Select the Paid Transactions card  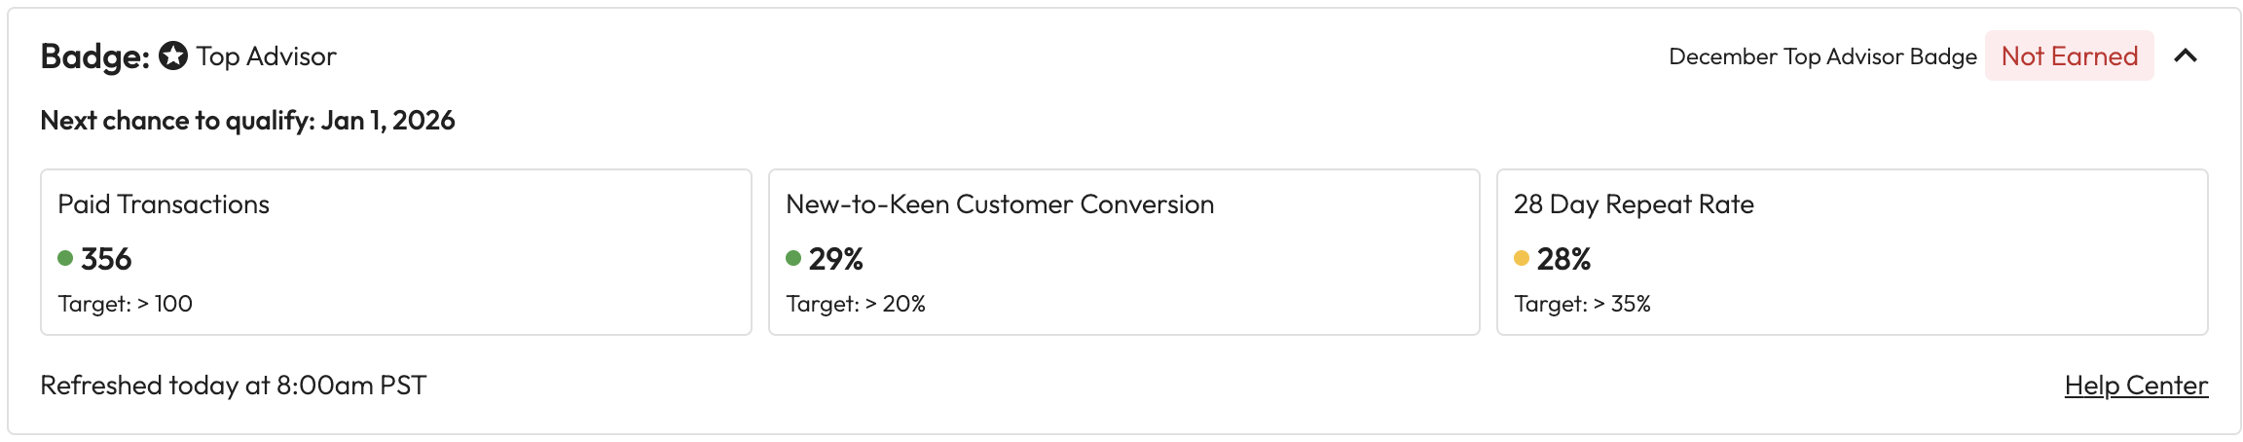(395, 252)
